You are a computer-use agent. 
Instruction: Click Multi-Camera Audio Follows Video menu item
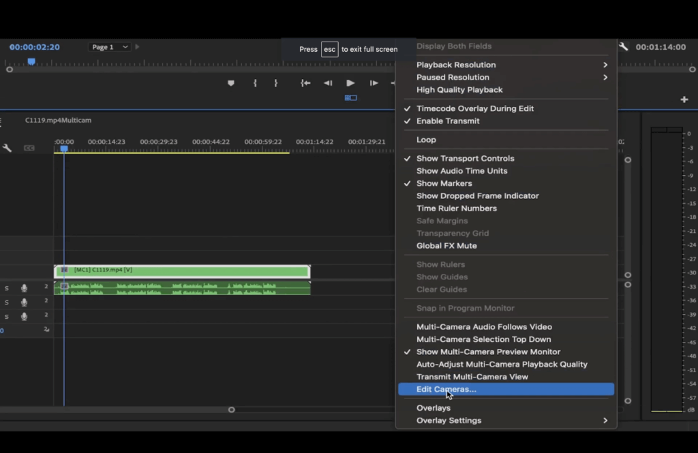click(x=484, y=326)
